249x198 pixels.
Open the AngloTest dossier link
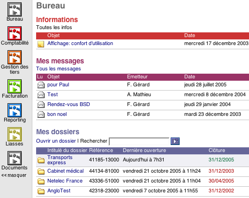[x=59, y=190]
